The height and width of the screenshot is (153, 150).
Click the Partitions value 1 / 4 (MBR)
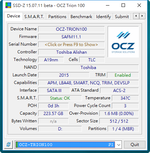coord(123,129)
